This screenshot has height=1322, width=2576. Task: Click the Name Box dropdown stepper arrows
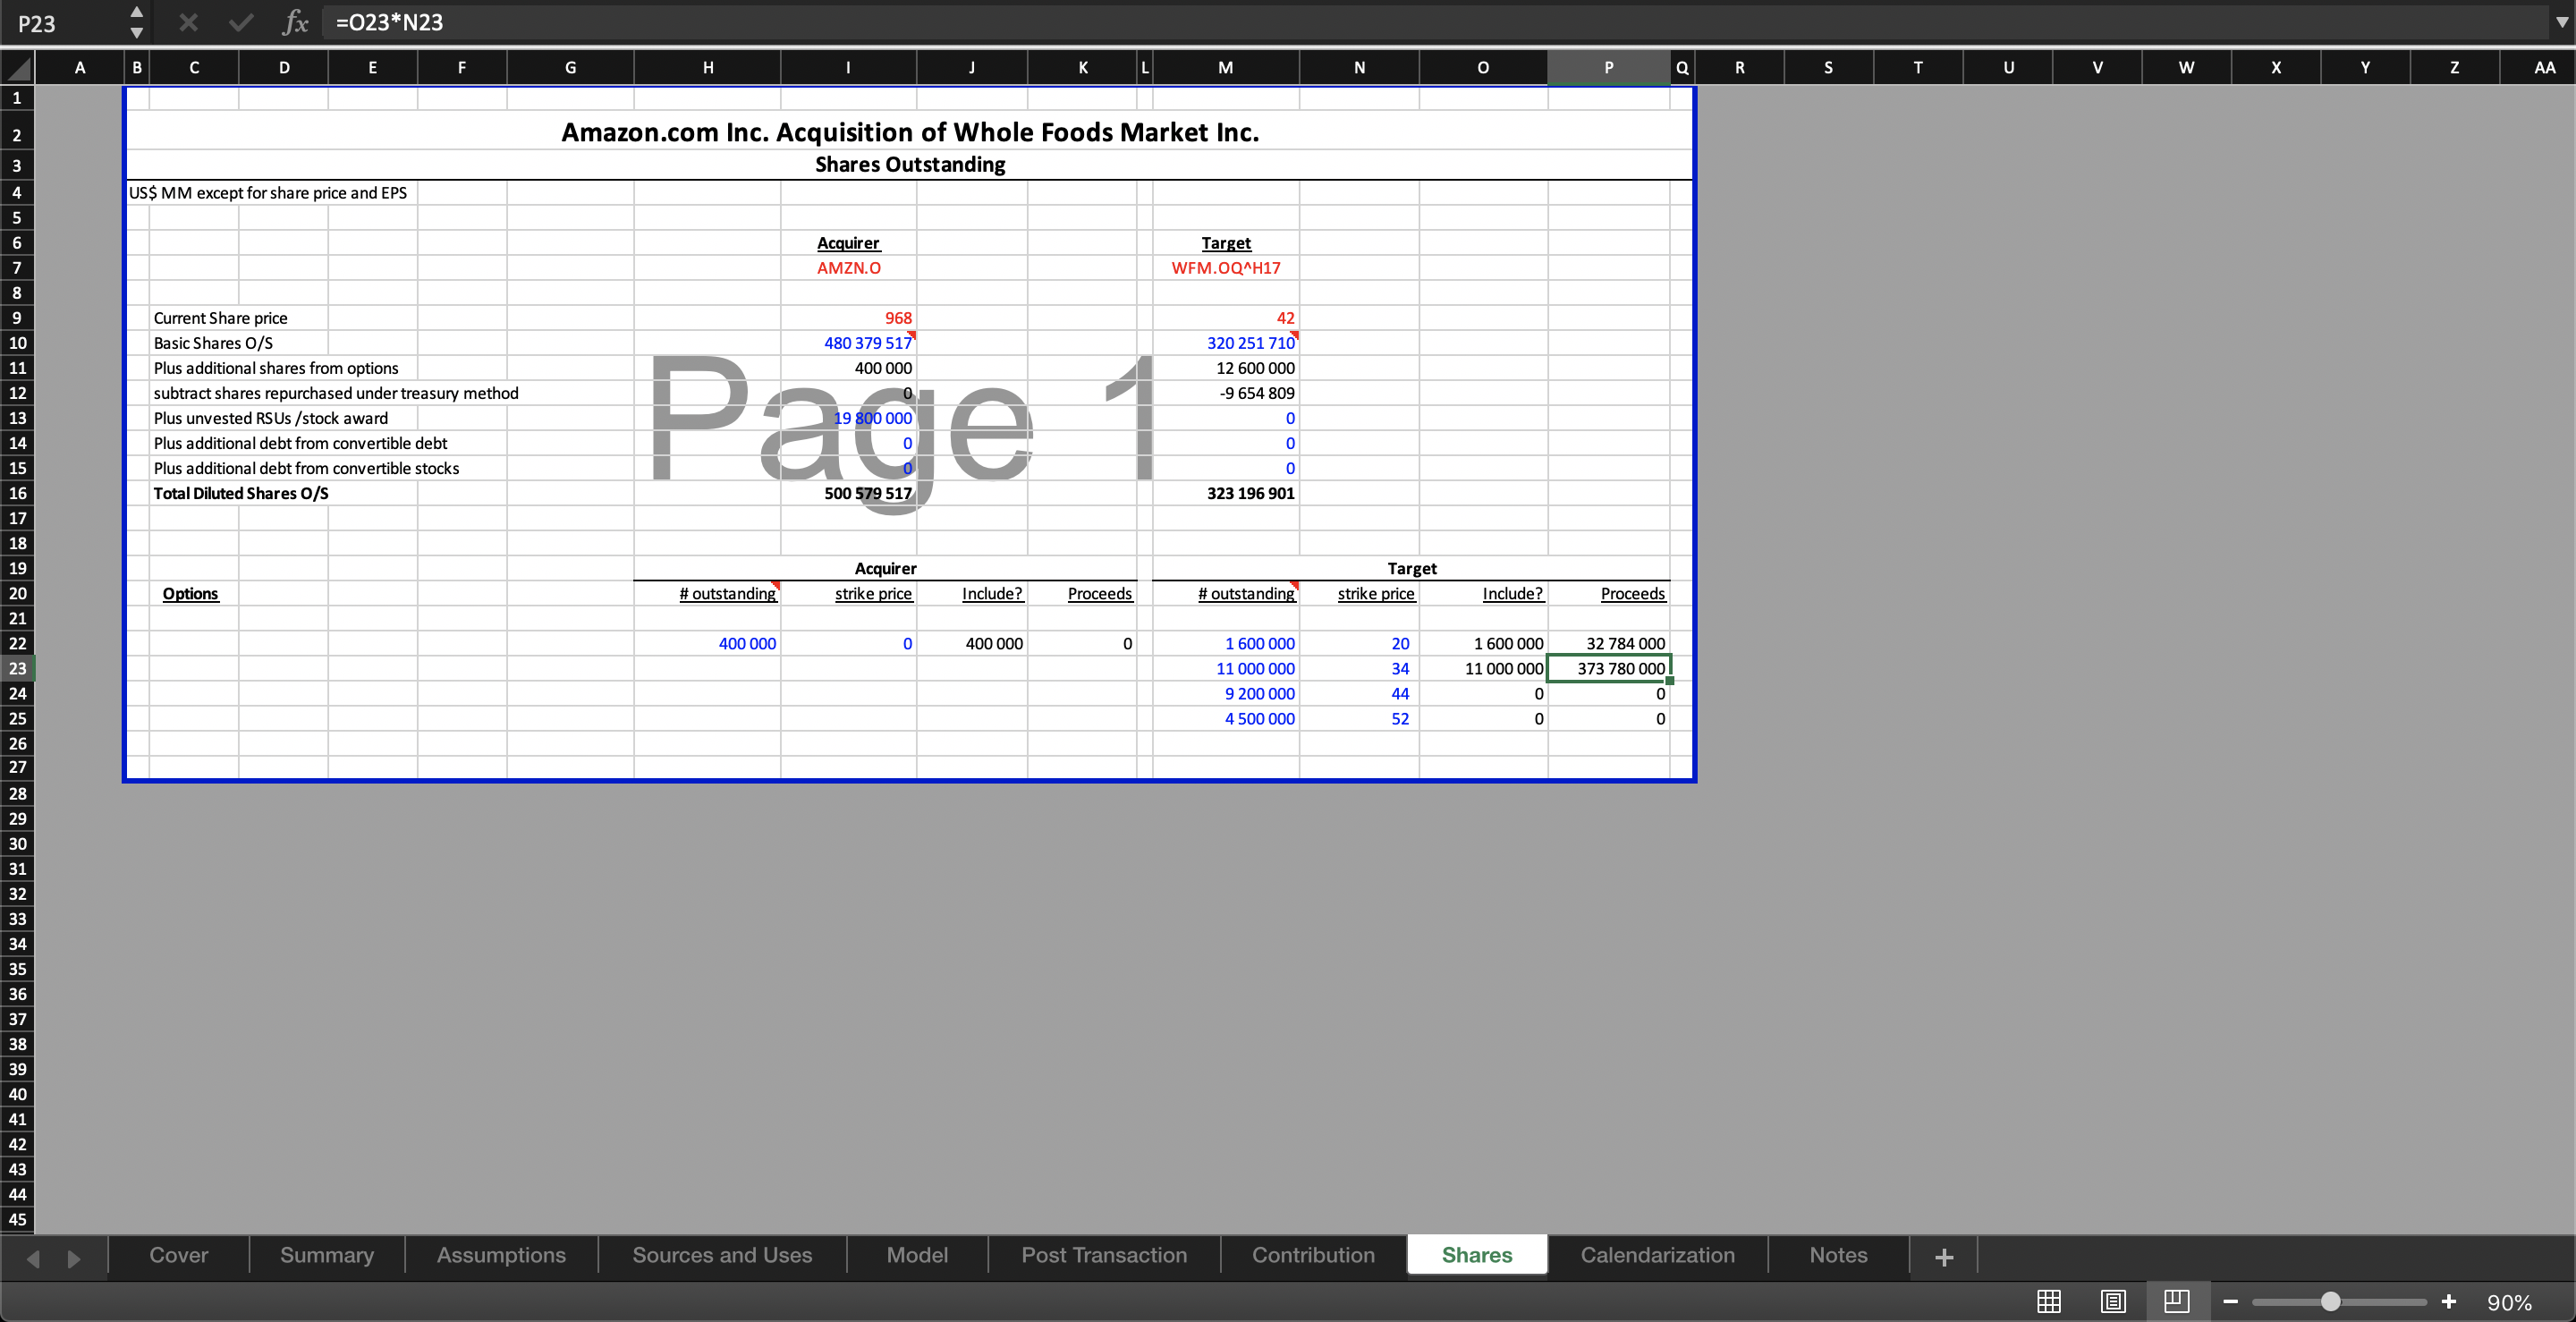click(136, 22)
